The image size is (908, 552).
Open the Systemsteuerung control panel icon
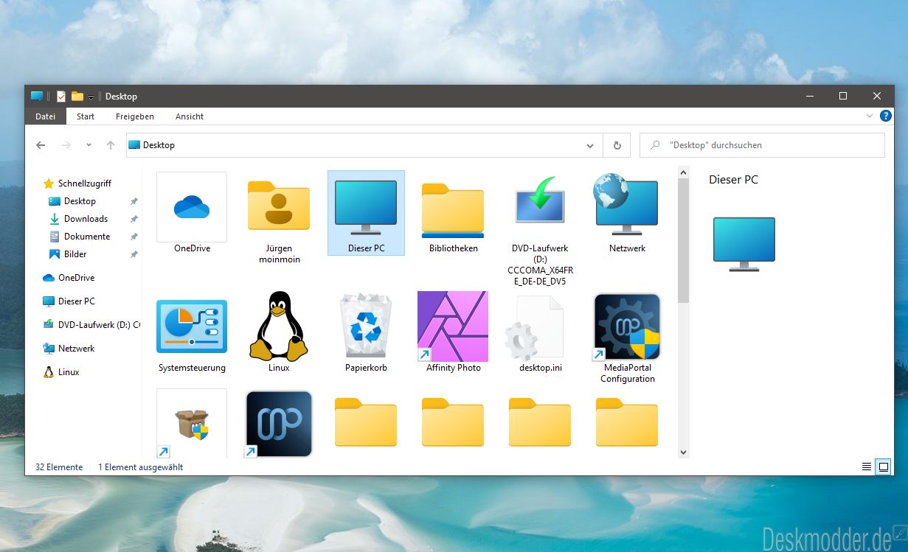(192, 326)
